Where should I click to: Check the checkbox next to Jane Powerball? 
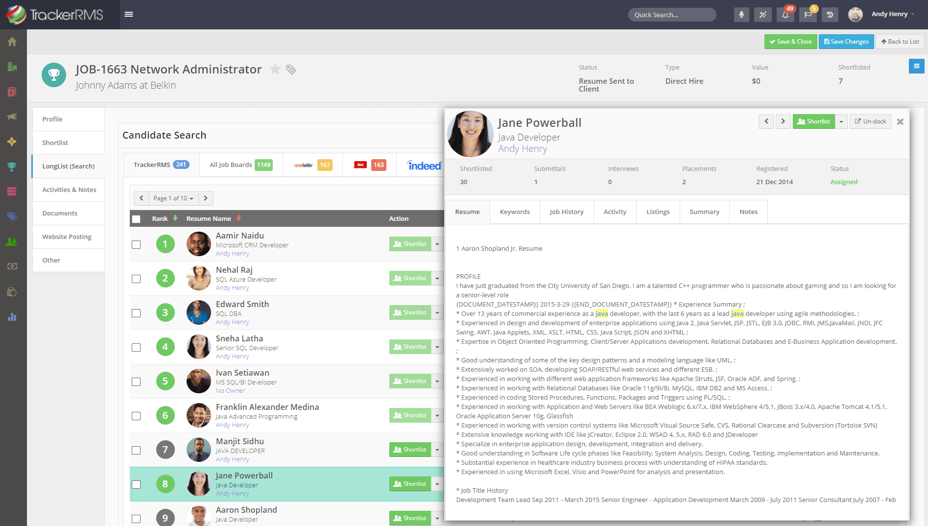coord(136,484)
